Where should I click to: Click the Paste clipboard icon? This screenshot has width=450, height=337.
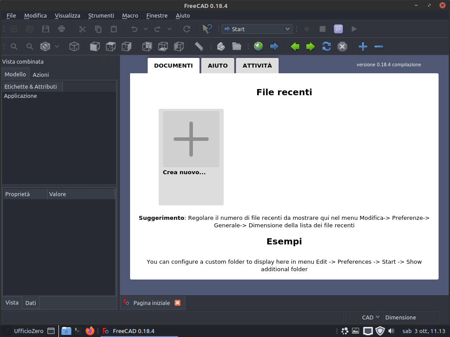tap(114, 29)
